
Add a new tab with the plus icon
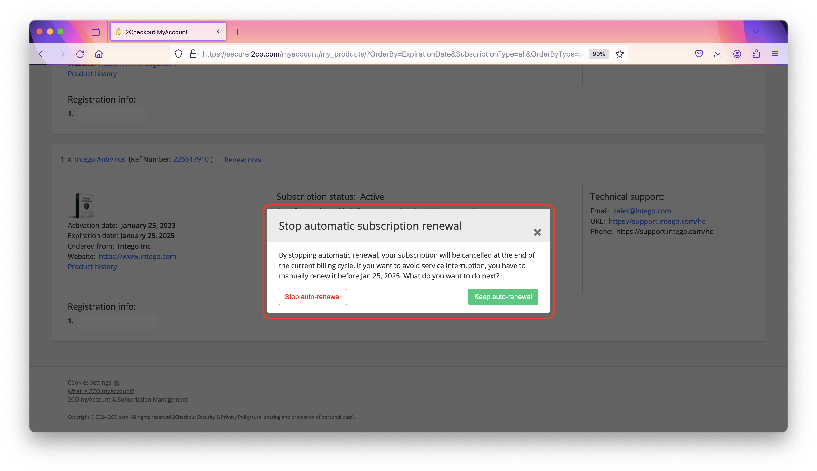(x=237, y=32)
